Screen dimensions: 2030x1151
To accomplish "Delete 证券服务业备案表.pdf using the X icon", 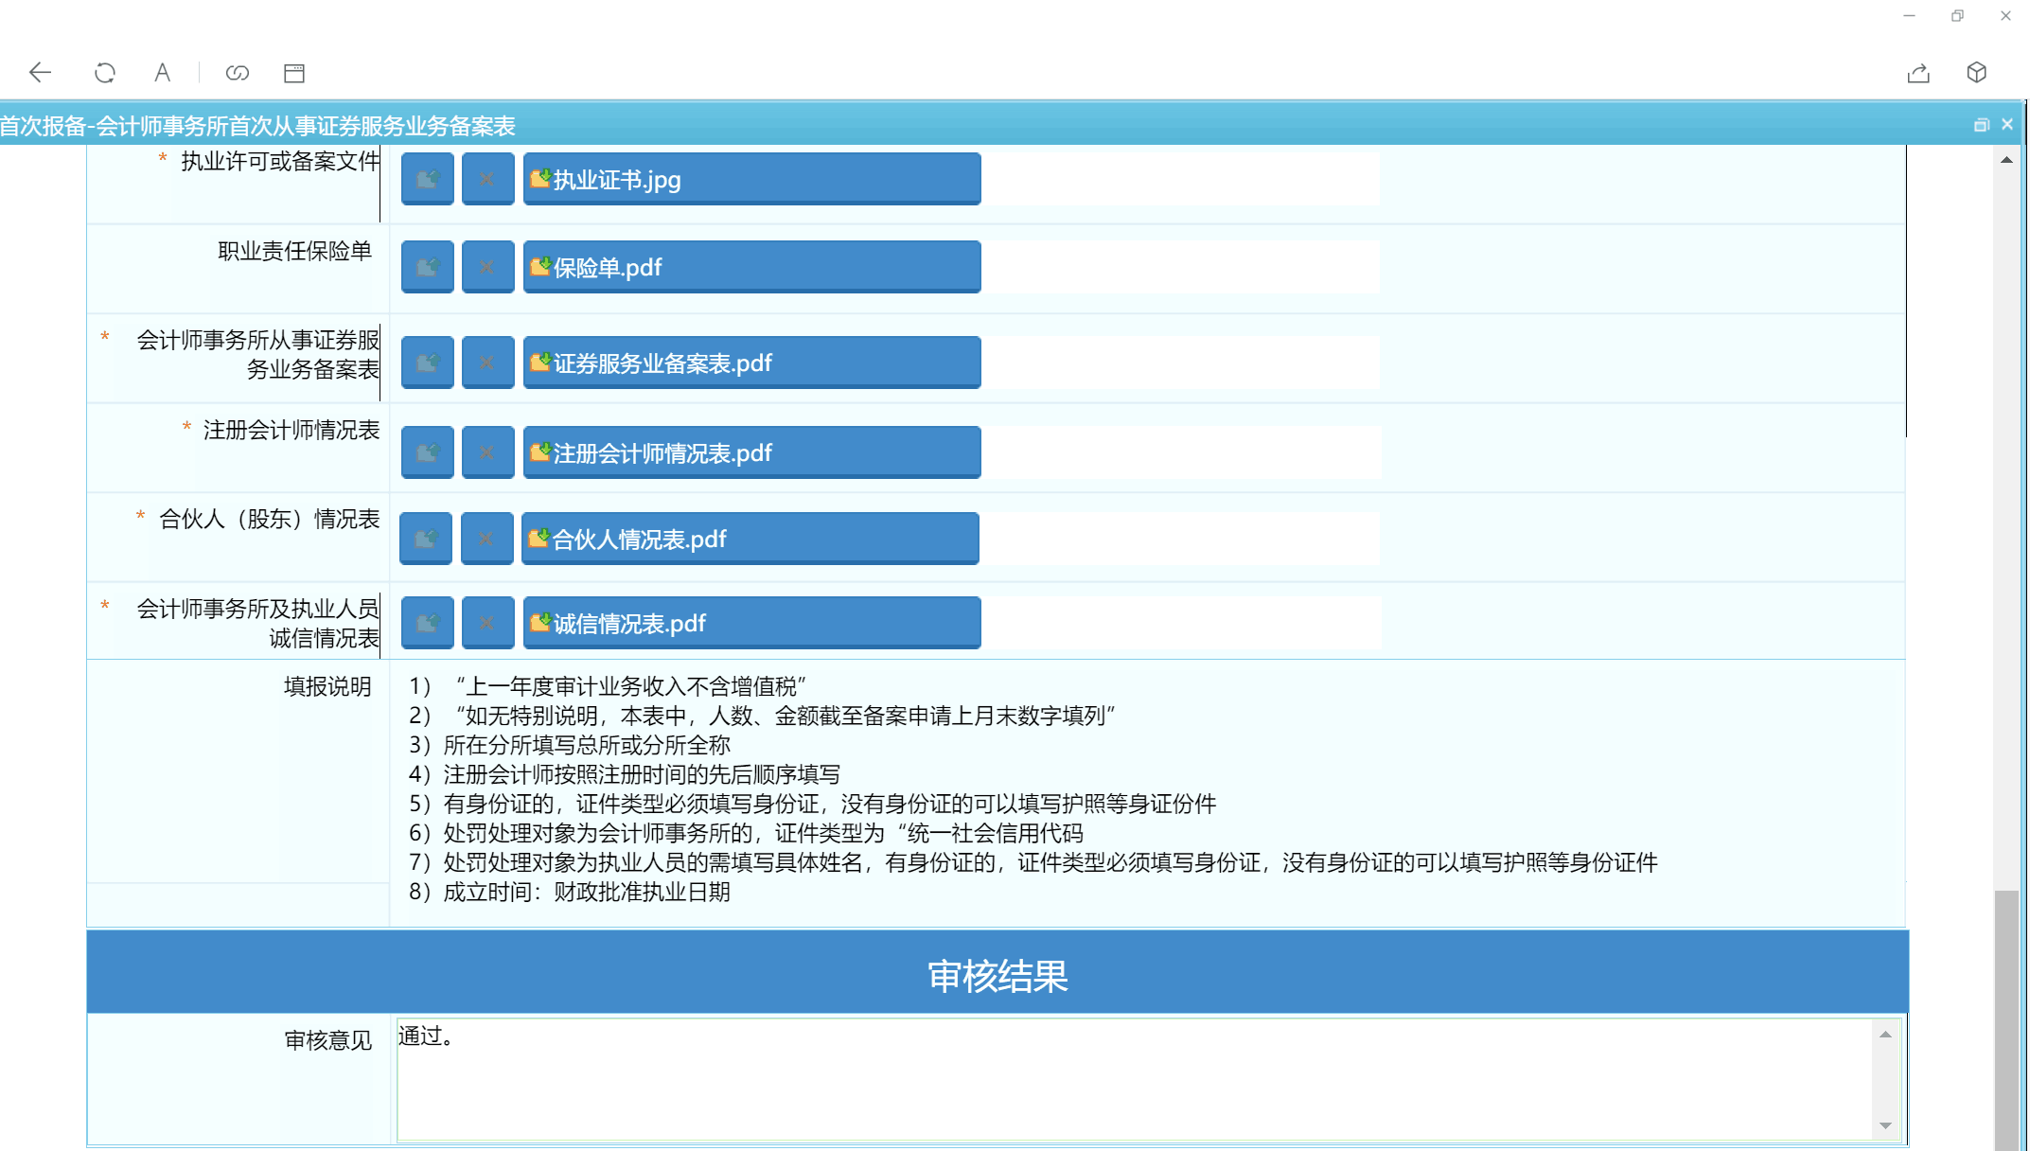I will click(488, 362).
